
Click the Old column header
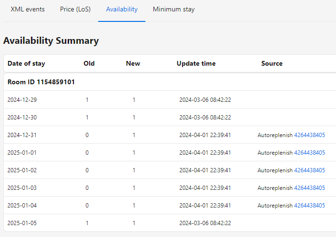click(89, 63)
